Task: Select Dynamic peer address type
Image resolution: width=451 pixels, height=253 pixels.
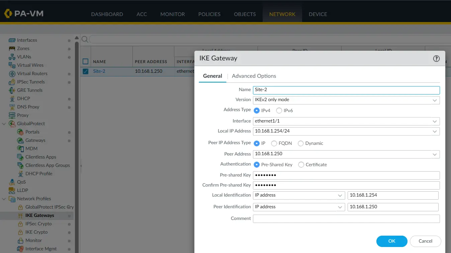Action: (301, 143)
